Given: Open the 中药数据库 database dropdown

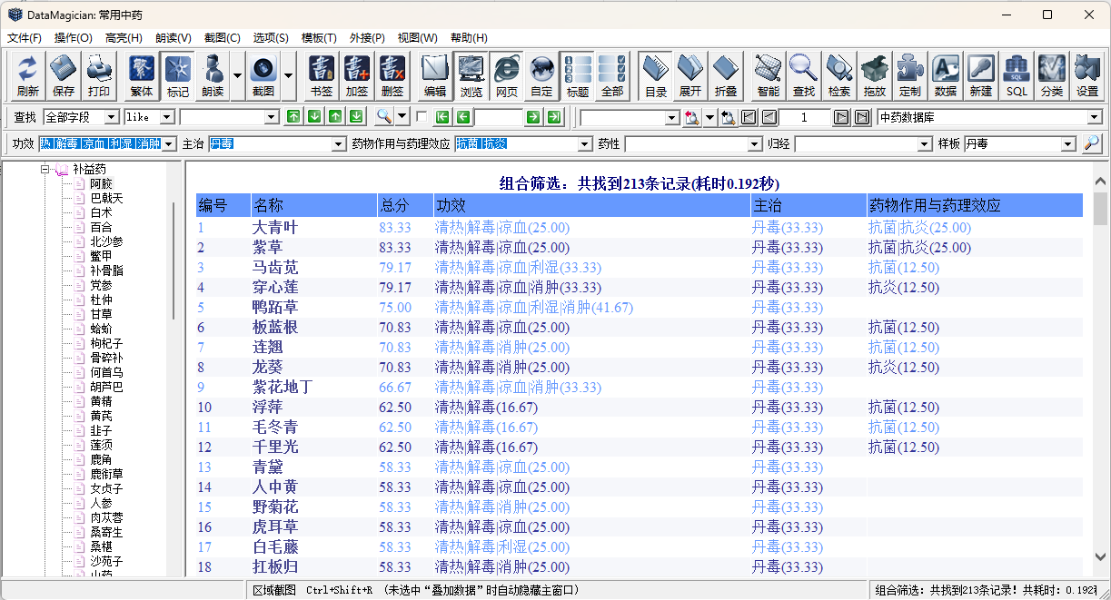Looking at the screenshot, I should tap(1095, 117).
